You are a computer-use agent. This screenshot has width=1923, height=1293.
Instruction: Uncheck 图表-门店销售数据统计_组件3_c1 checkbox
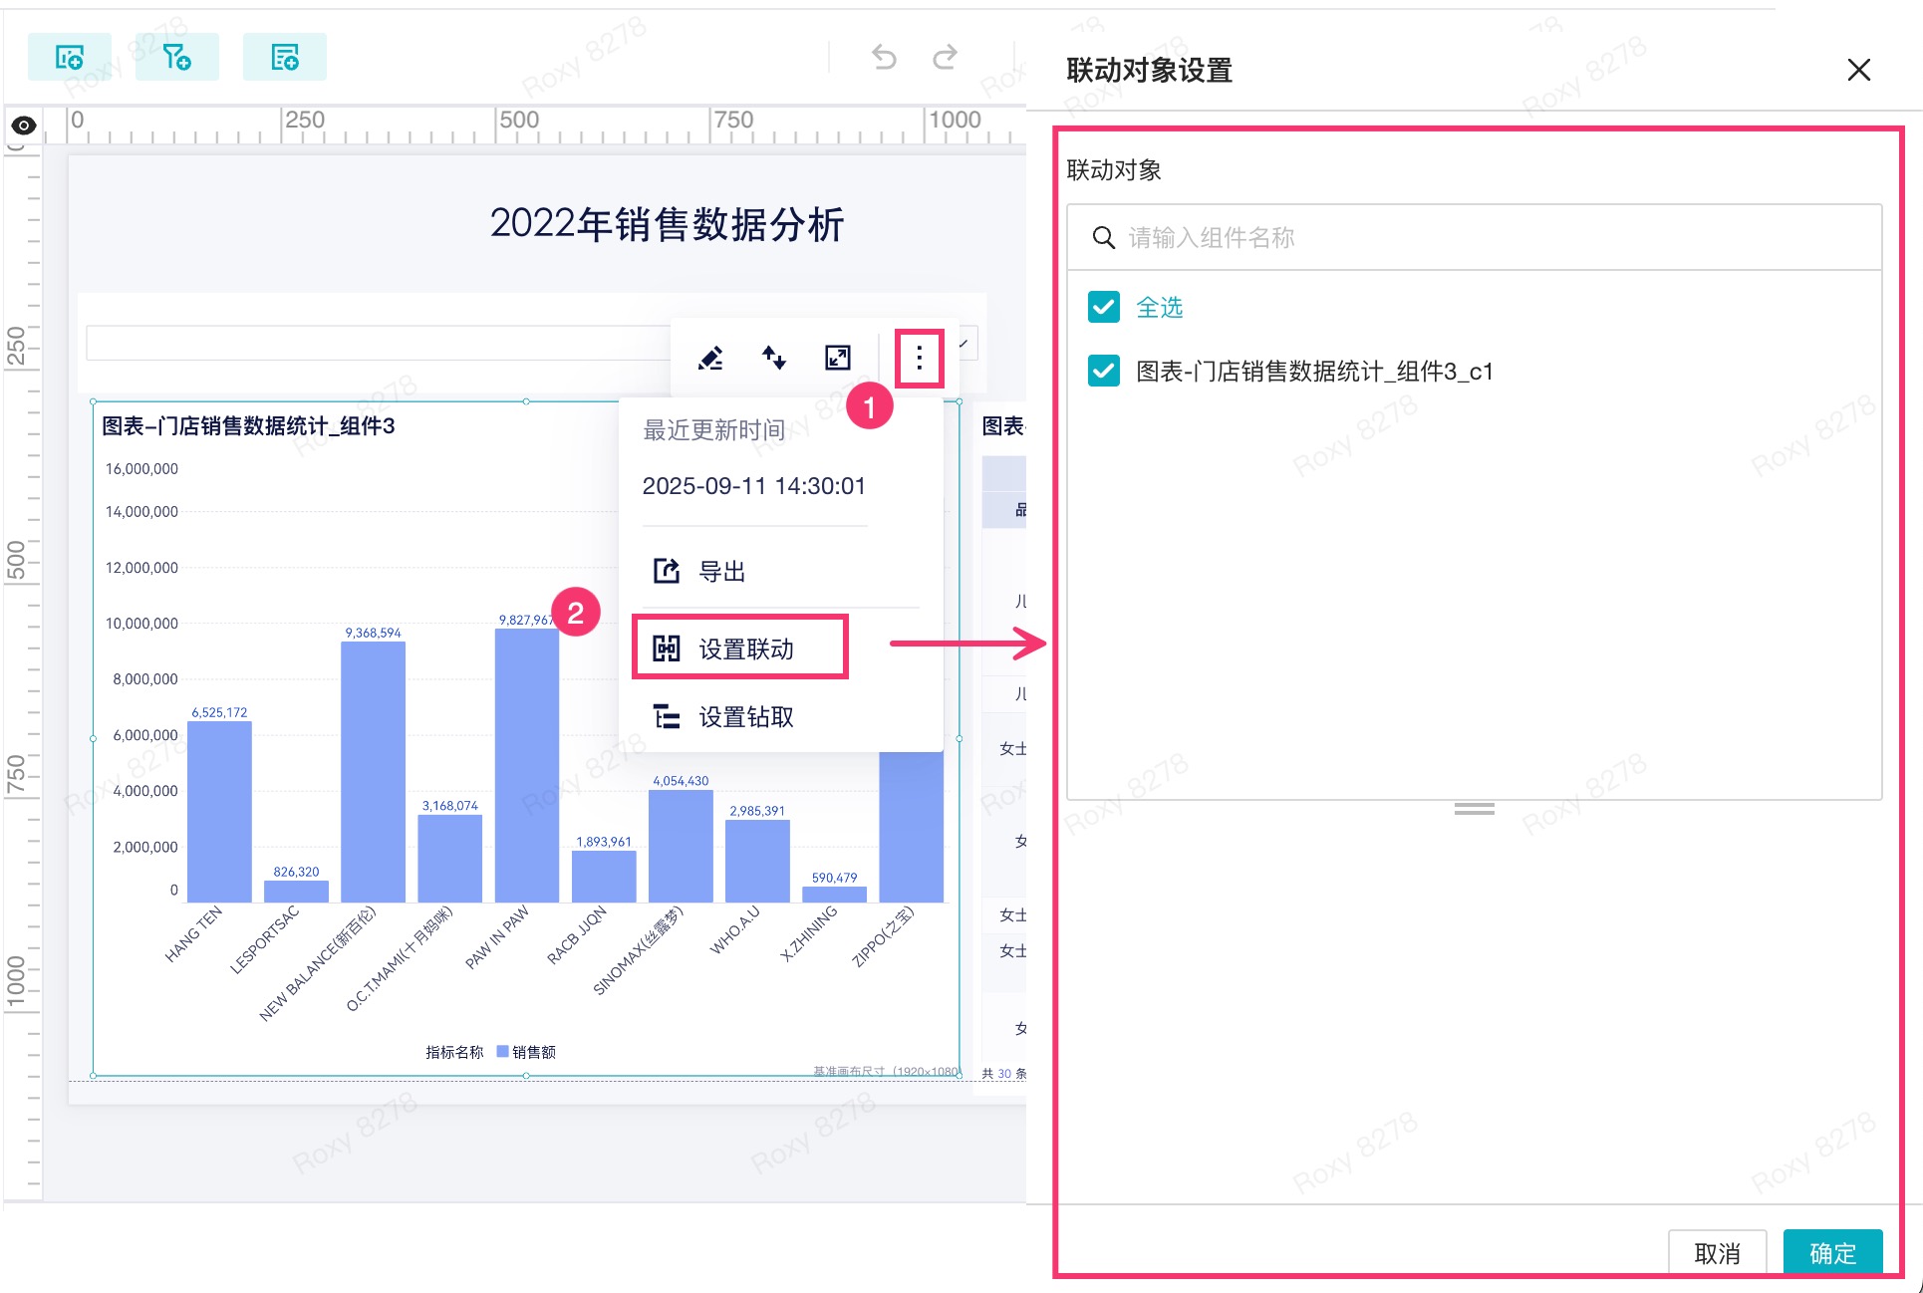(1104, 372)
